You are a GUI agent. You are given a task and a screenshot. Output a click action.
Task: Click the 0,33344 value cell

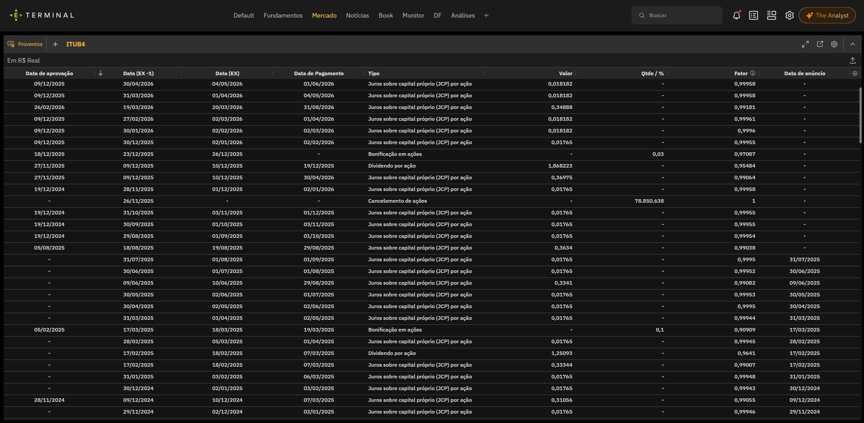[x=562, y=365]
